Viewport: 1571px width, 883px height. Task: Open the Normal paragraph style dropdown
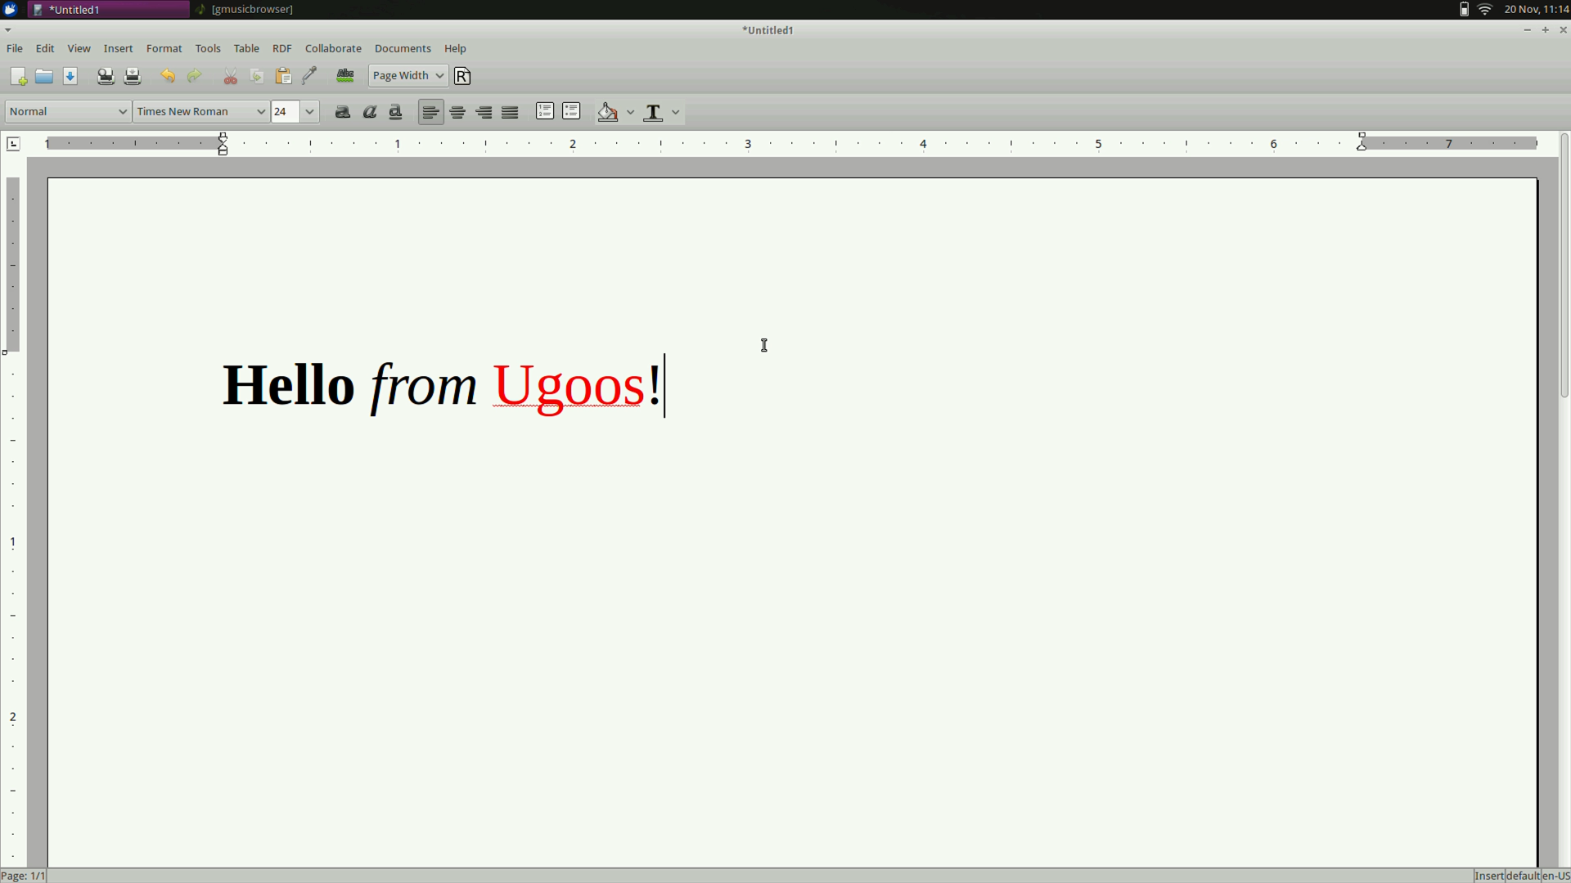tap(68, 112)
